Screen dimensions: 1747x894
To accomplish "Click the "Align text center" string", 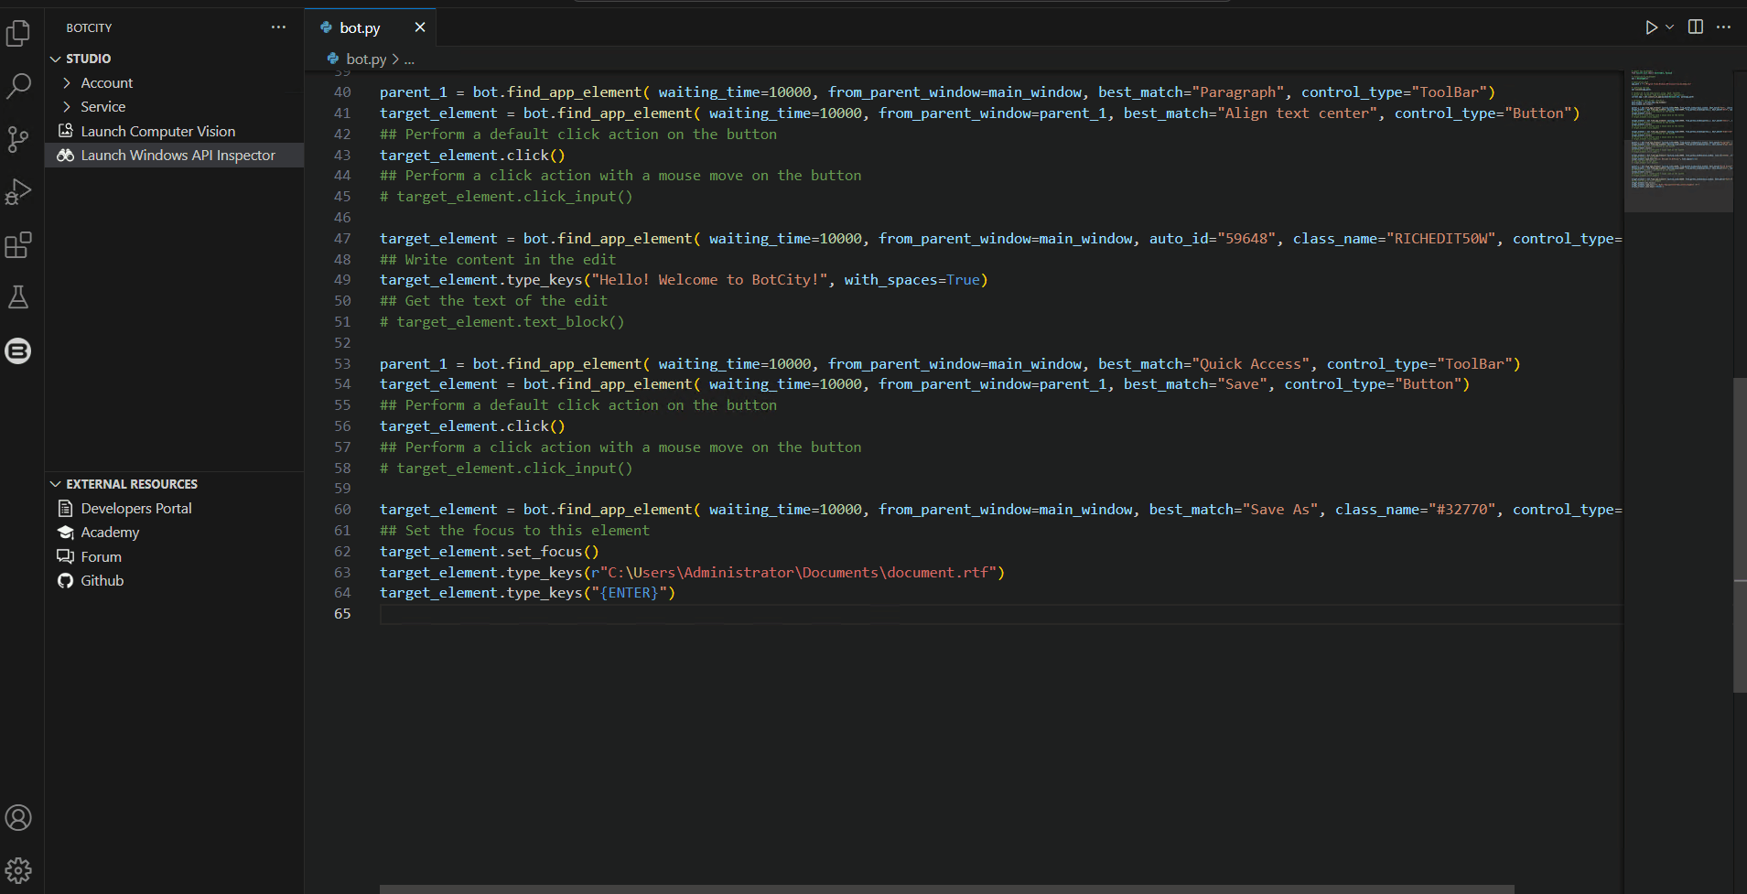I will click(1297, 113).
